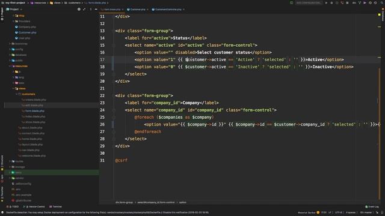This screenshot has width=385, height=216.
Task: Click the purple arrow icon in toolbar
Action: [x=365, y=3]
